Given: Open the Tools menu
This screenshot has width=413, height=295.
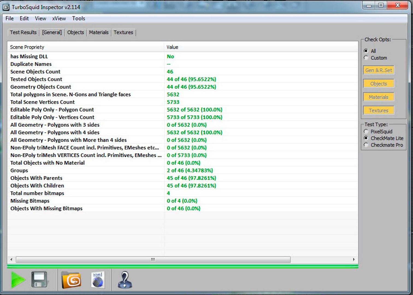Looking at the screenshot, I should point(79,18).
